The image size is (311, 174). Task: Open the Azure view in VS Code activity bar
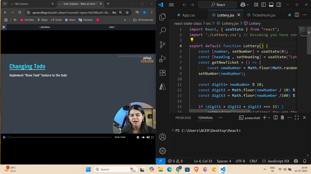(x=162, y=87)
